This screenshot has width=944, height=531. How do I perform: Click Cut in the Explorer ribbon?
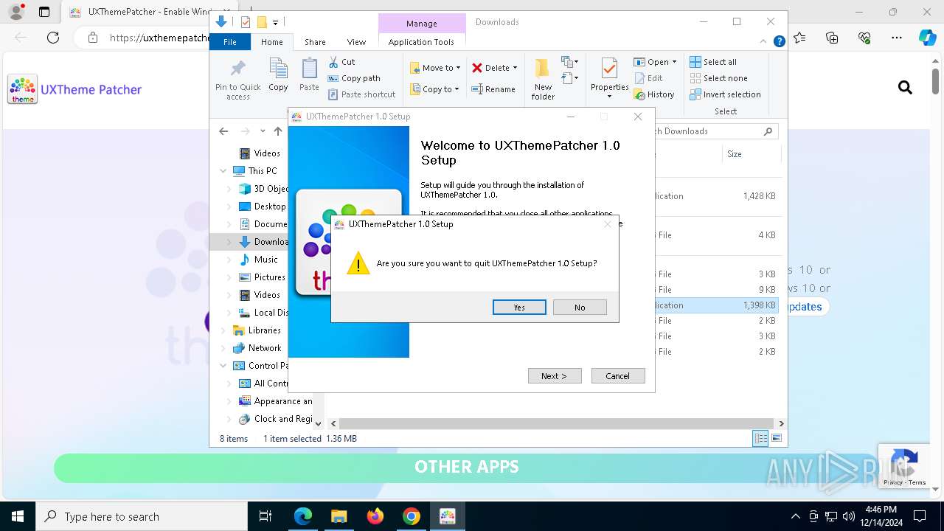[x=341, y=62]
